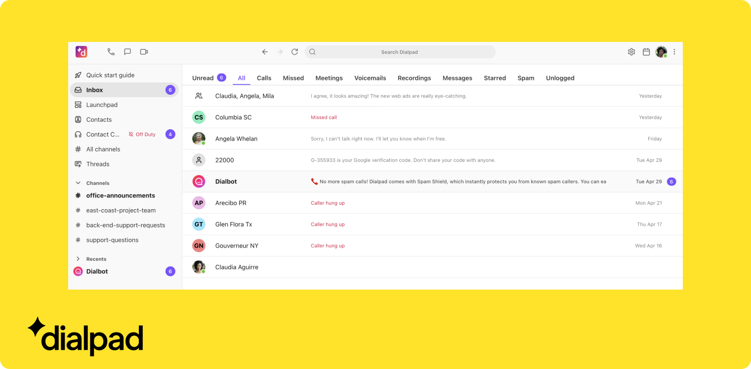Image resolution: width=751 pixels, height=369 pixels.
Task: Click the Dialpad logo icon in the top bar
Action: click(x=81, y=52)
